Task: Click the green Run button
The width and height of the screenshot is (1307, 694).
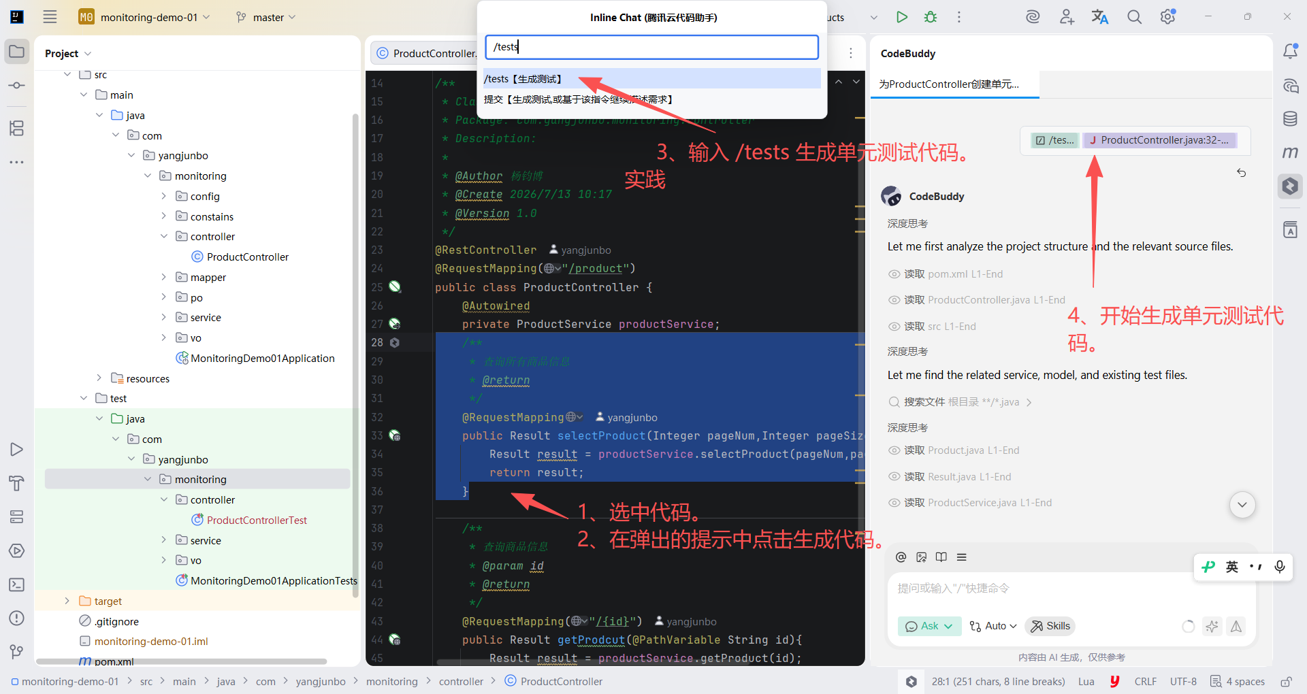Action: 902,17
